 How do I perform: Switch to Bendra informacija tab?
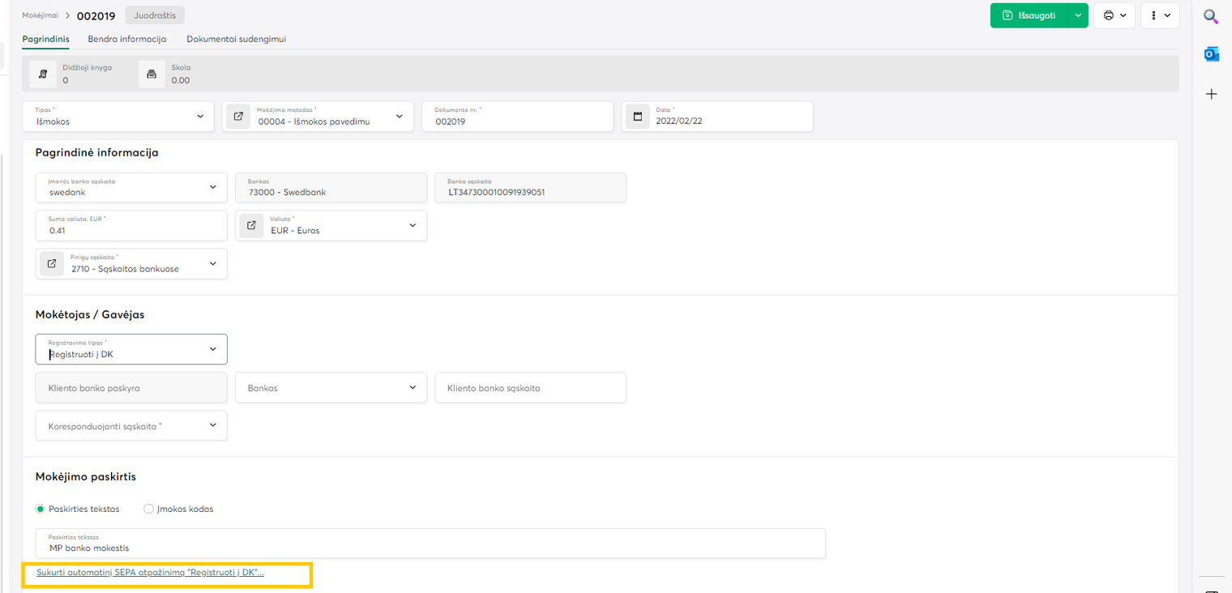point(127,39)
